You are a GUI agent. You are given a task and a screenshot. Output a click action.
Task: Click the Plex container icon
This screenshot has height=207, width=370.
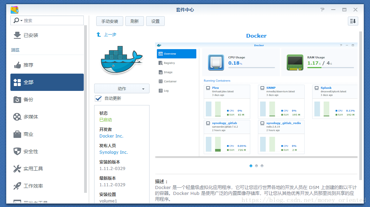pyautogui.click(x=208, y=88)
